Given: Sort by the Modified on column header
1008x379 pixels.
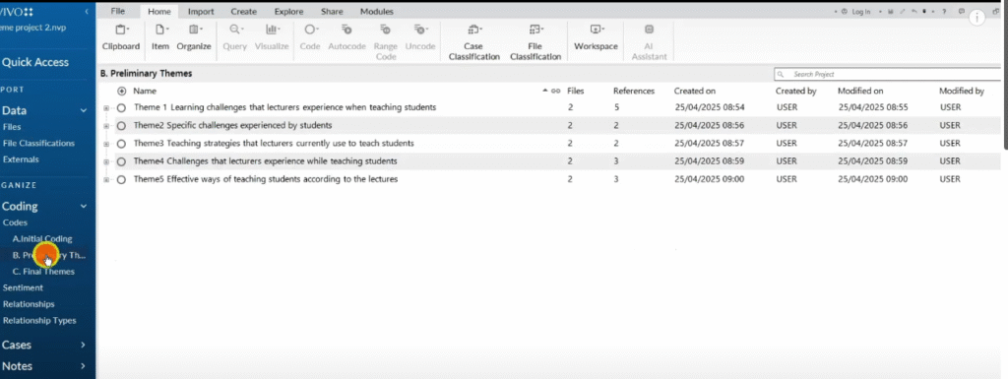Looking at the screenshot, I should [860, 92].
